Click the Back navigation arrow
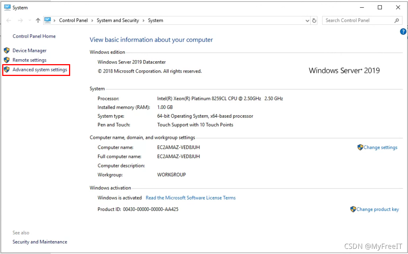 click(x=8, y=21)
